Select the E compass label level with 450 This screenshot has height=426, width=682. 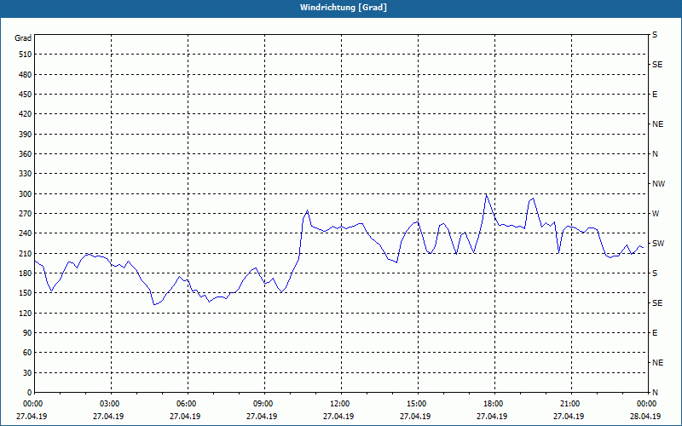point(655,95)
